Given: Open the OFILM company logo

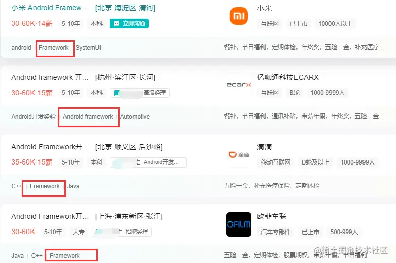Looking at the screenshot, I should [x=239, y=224].
